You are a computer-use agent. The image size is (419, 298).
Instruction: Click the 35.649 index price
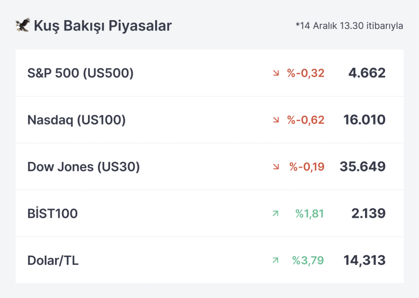click(363, 166)
